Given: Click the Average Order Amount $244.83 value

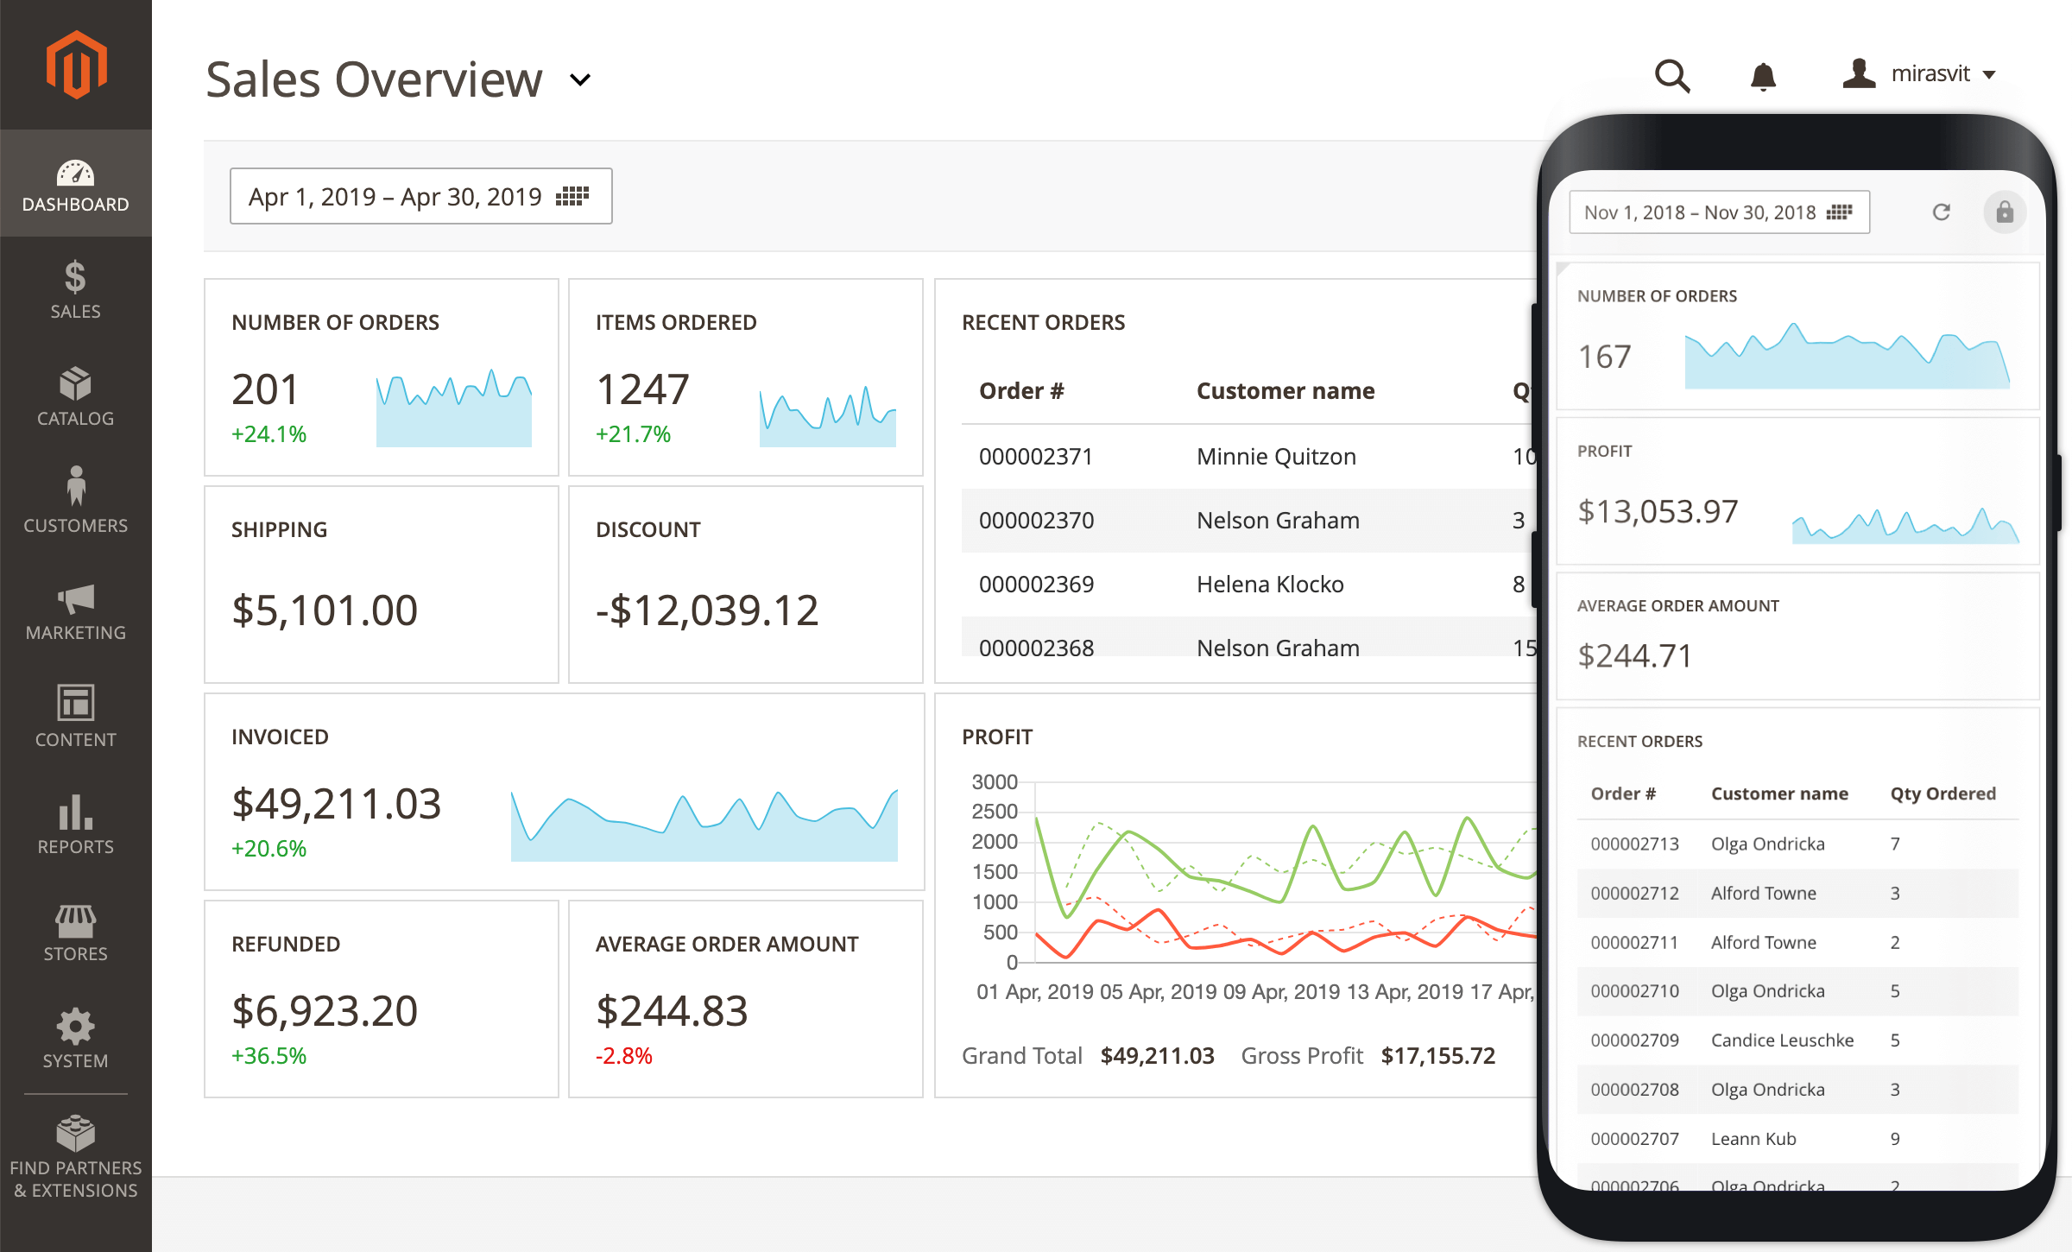Looking at the screenshot, I should (x=672, y=1011).
